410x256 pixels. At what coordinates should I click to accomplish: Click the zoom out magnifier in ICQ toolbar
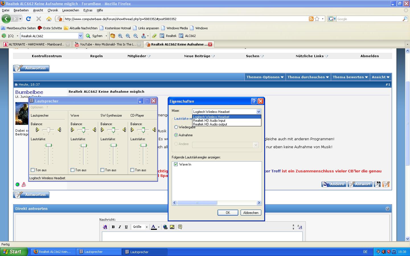pyautogui.click(x=136, y=36)
